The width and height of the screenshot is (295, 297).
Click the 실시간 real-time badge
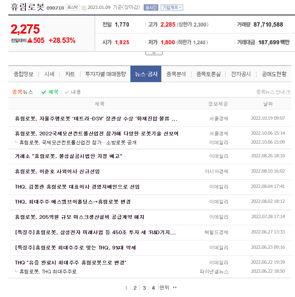(151, 7)
